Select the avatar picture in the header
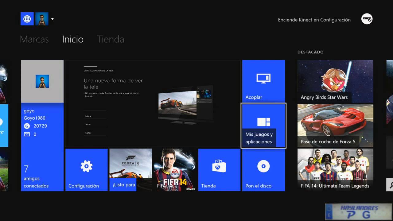 point(42,19)
